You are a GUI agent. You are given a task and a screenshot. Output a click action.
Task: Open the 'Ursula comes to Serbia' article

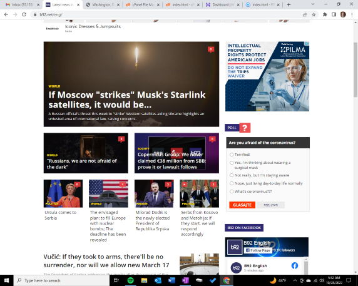[61, 215]
